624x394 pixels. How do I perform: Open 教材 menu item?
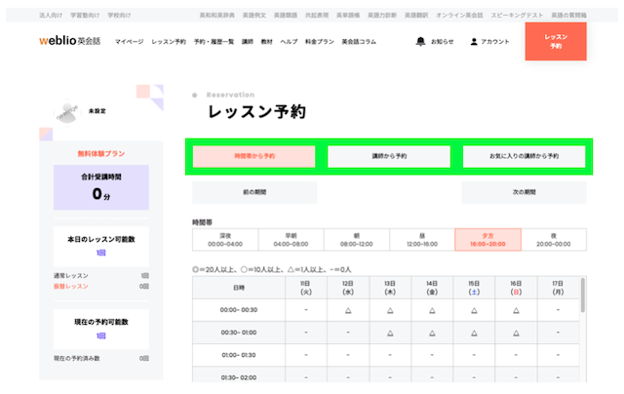(x=266, y=41)
